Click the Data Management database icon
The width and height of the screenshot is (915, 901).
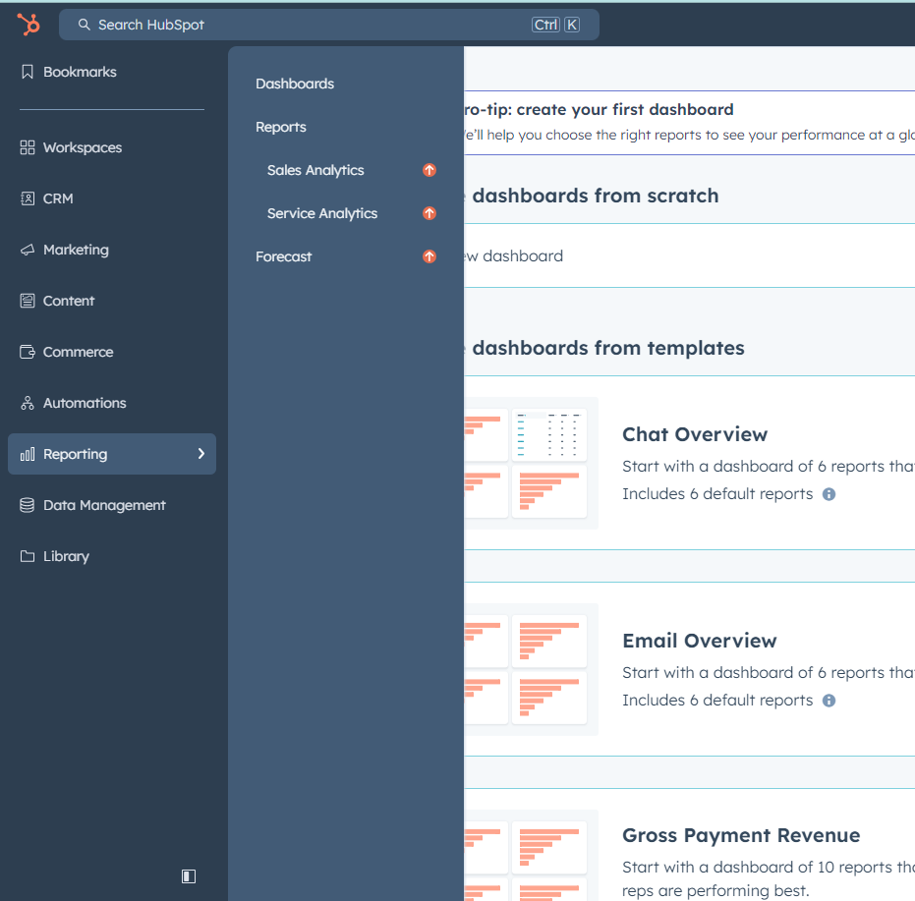pos(27,505)
